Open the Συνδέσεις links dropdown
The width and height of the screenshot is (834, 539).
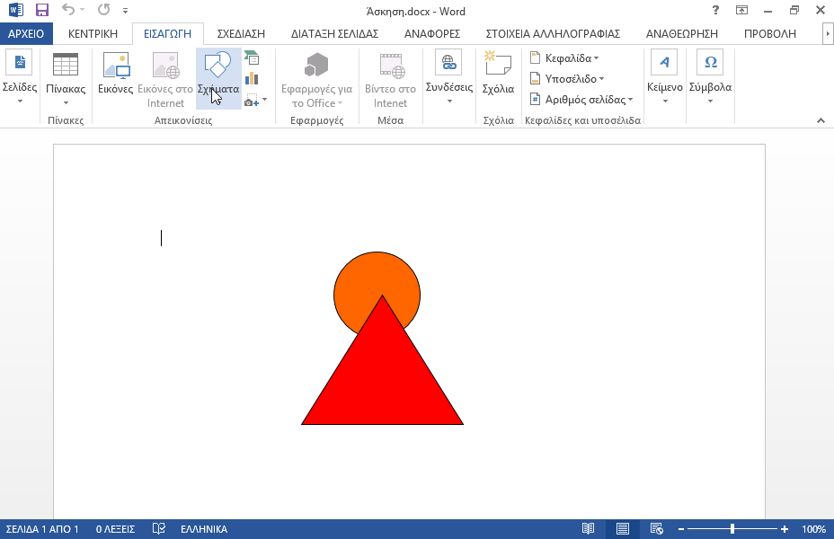(x=449, y=77)
